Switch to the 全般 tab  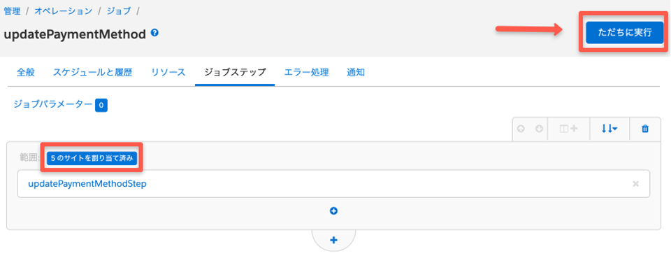(x=26, y=72)
